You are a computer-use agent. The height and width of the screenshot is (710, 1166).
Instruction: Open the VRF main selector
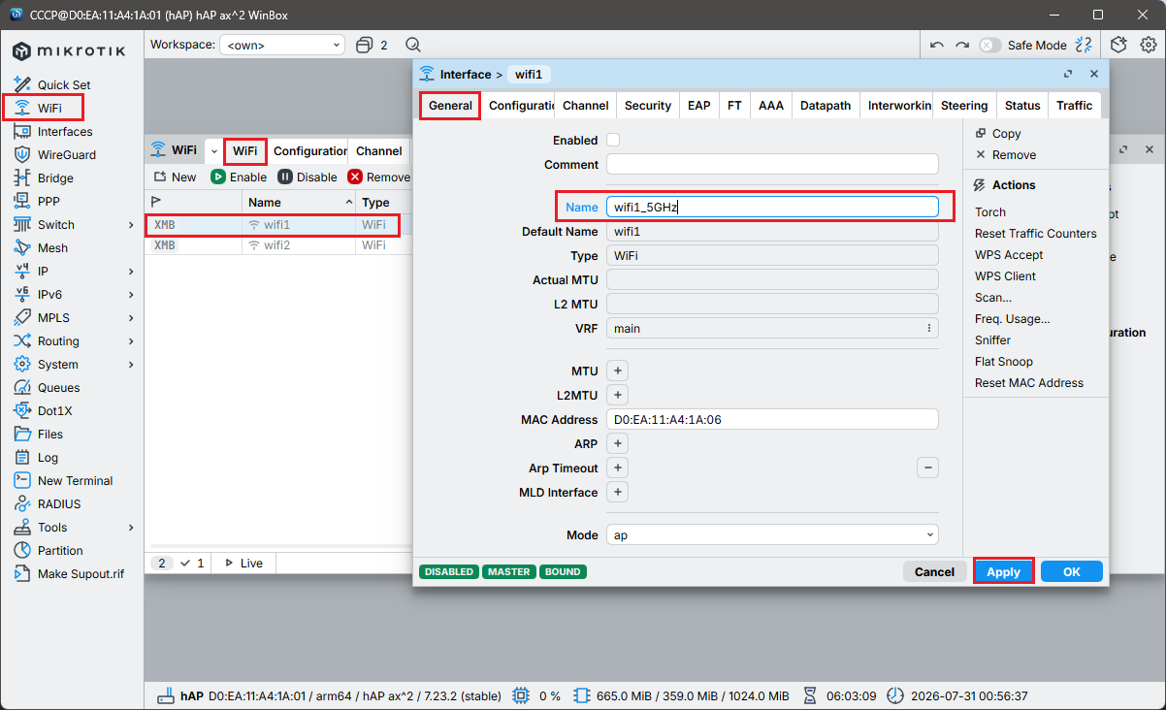[772, 328]
